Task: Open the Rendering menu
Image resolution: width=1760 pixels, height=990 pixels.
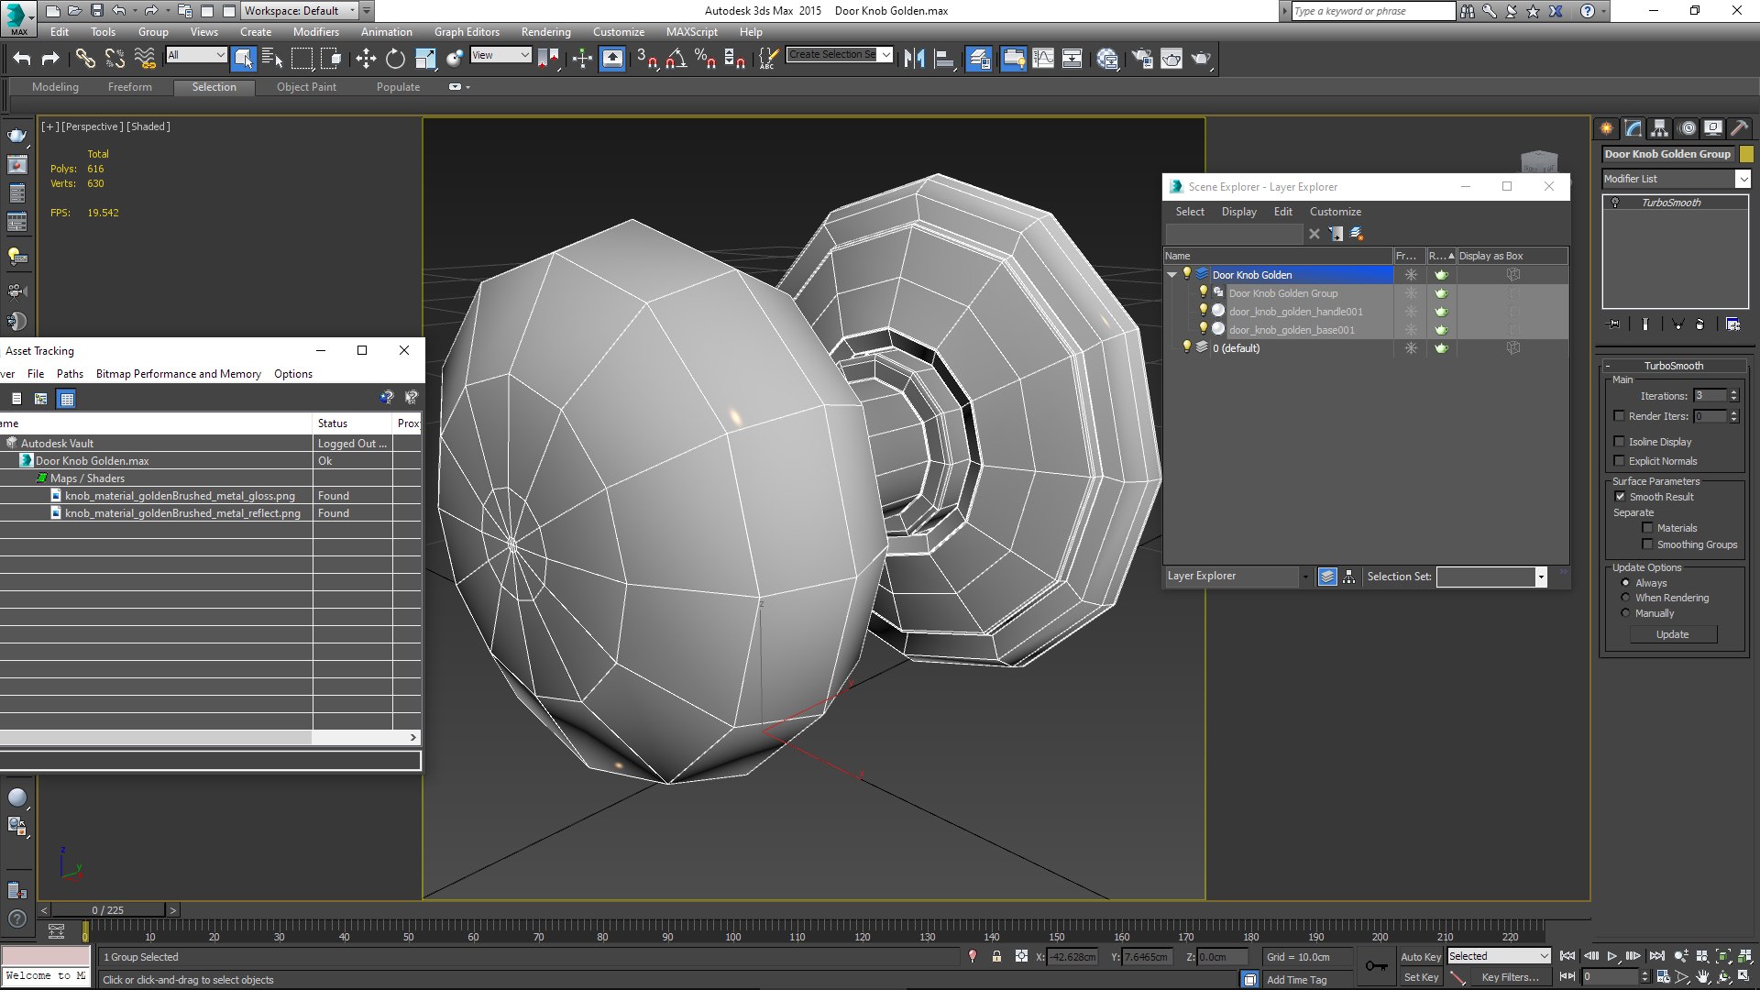Action: coord(545,32)
